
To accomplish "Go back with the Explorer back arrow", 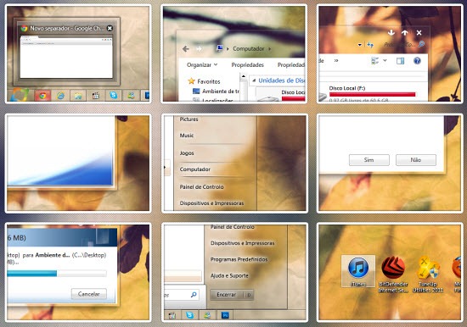I will pyautogui.click(x=186, y=49).
